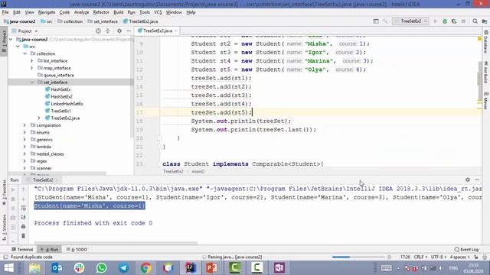
Task: Open the Maven side tool window
Action: 486,101
